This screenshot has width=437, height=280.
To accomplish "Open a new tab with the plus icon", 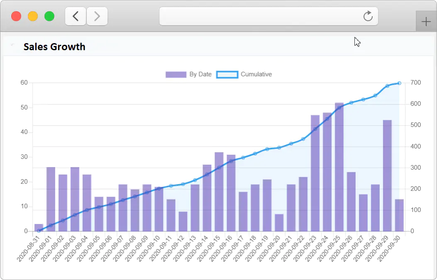I will (x=426, y=21).
